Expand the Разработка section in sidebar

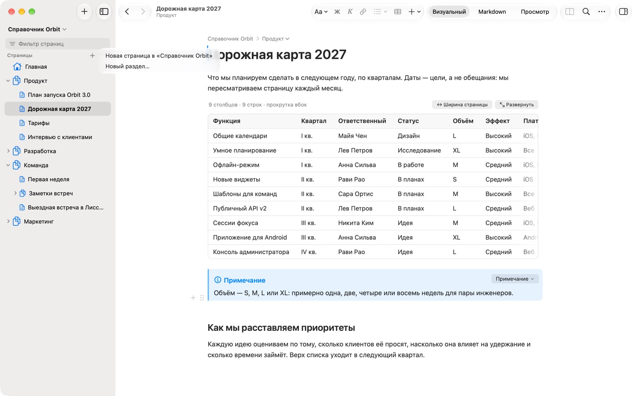point(8,151)
